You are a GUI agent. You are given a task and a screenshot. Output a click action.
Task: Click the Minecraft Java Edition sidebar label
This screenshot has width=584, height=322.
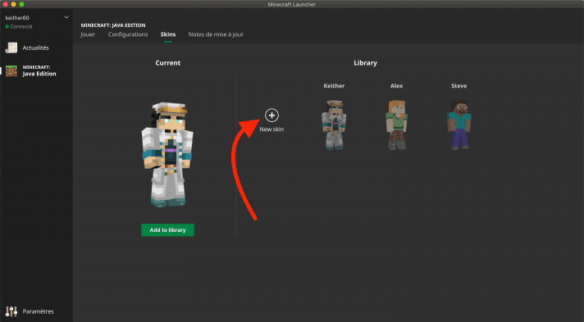(x=39, y=70)
